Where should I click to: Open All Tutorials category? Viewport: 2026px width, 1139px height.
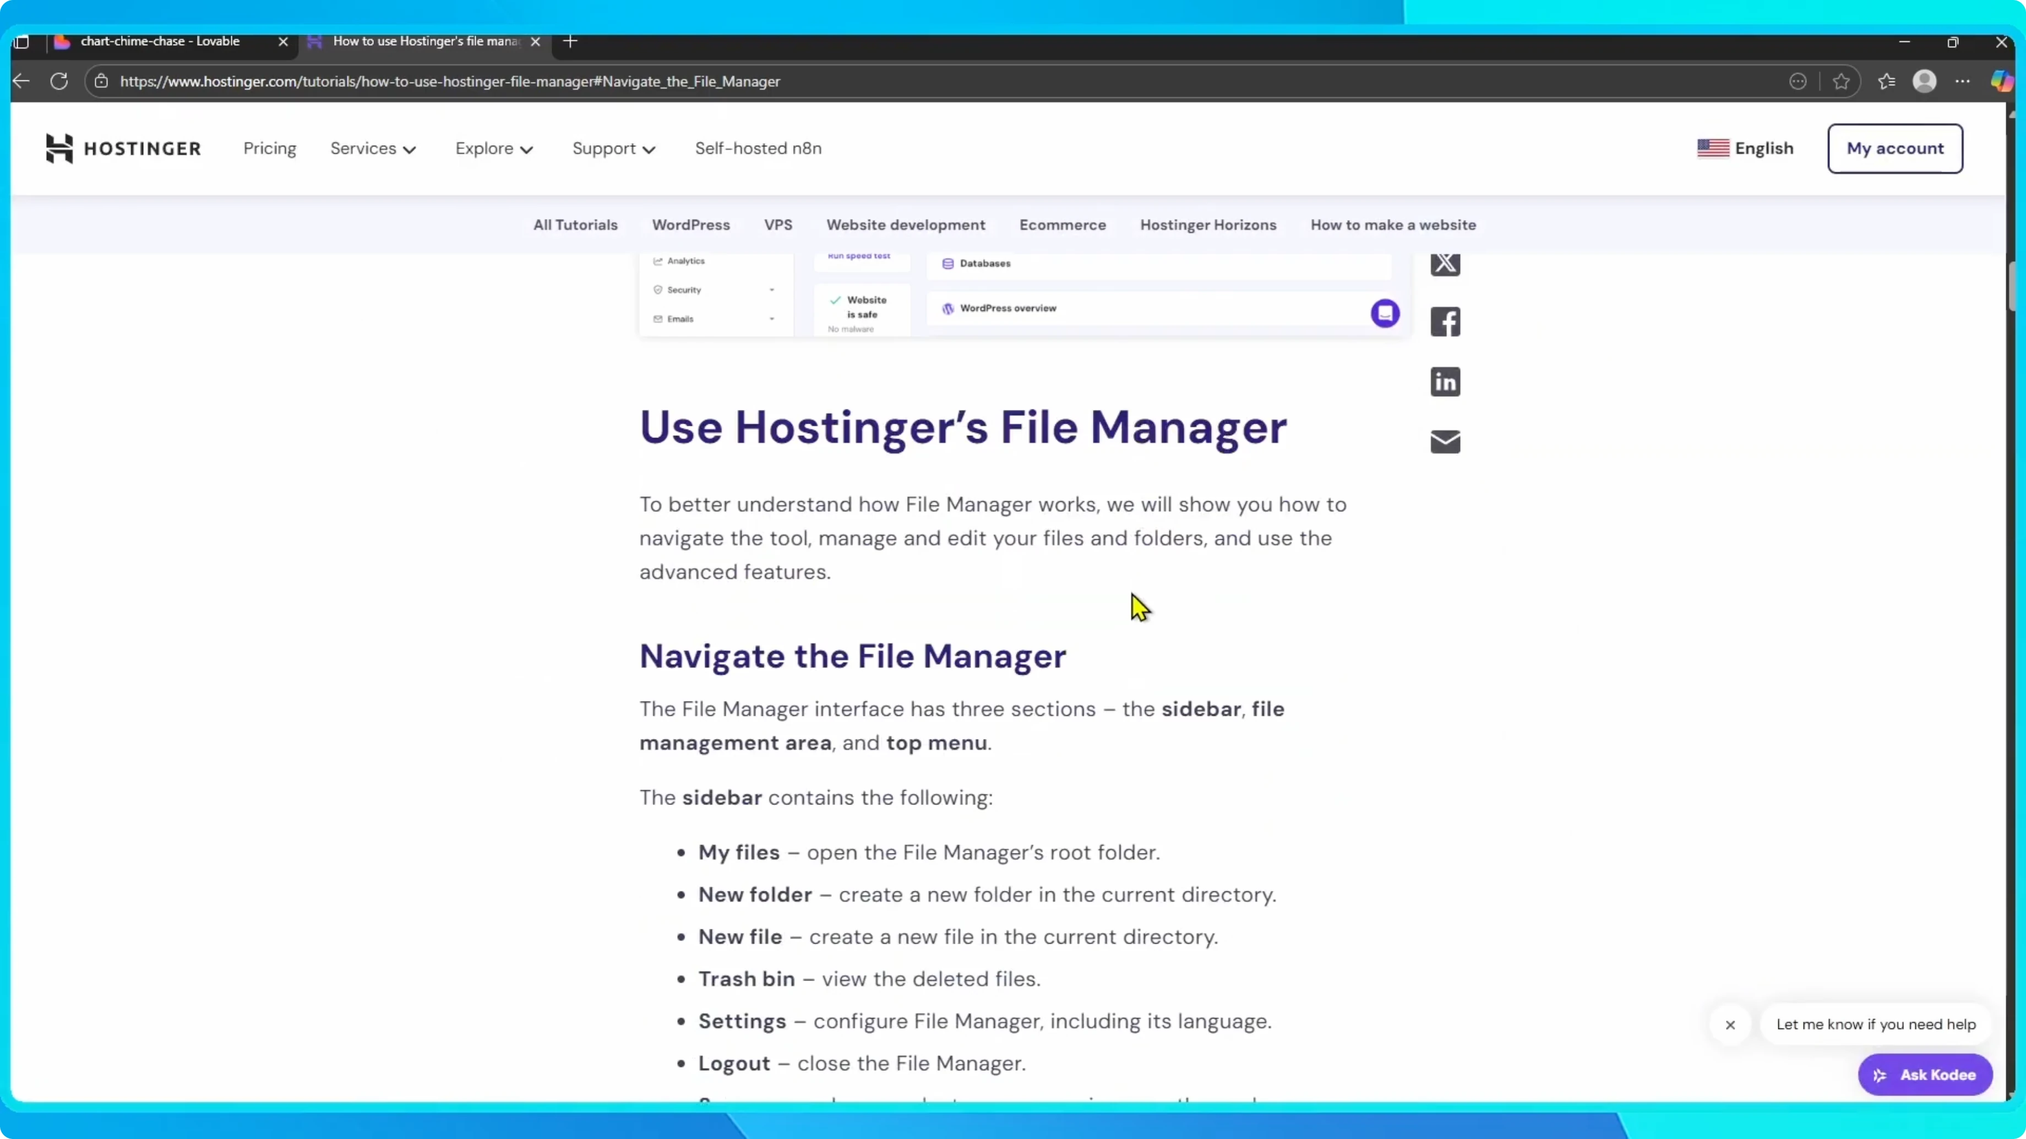(x=575, y=225)
